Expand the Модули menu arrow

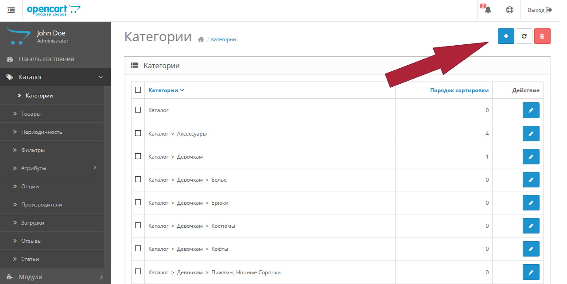pos(101,277)
